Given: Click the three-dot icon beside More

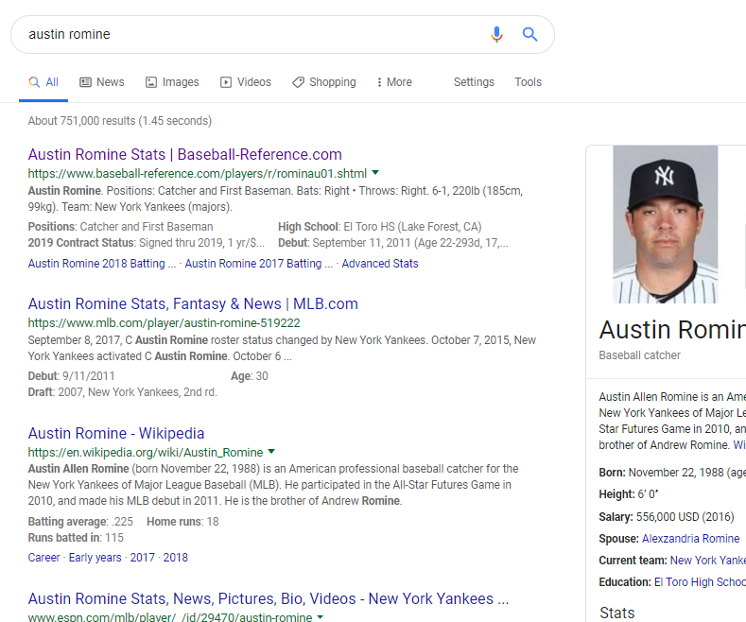Looking at the screenshot, I should (x=379, y=82).
